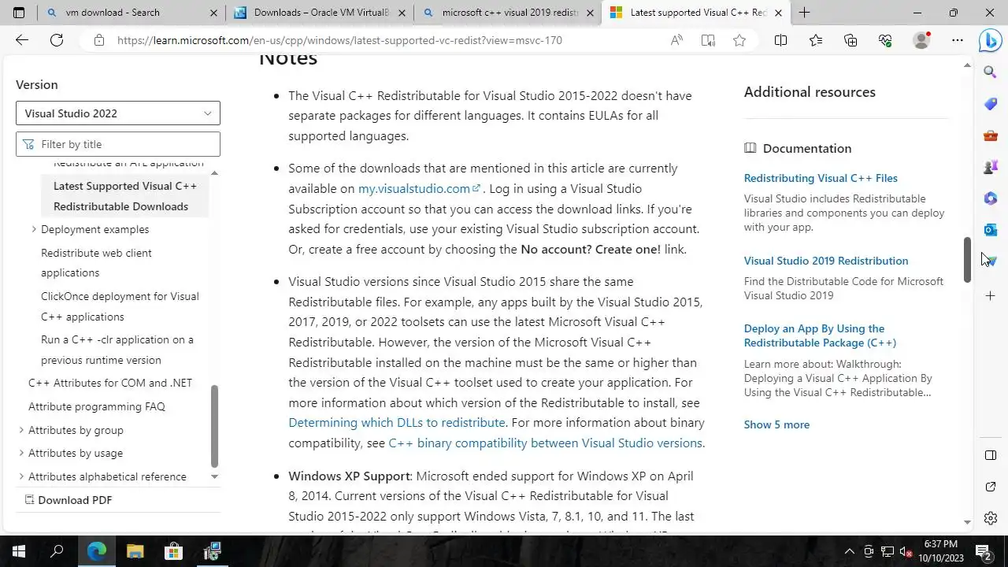Open sidebar Tools briefcase icon
1008x567 pixels.
[991, 135]
